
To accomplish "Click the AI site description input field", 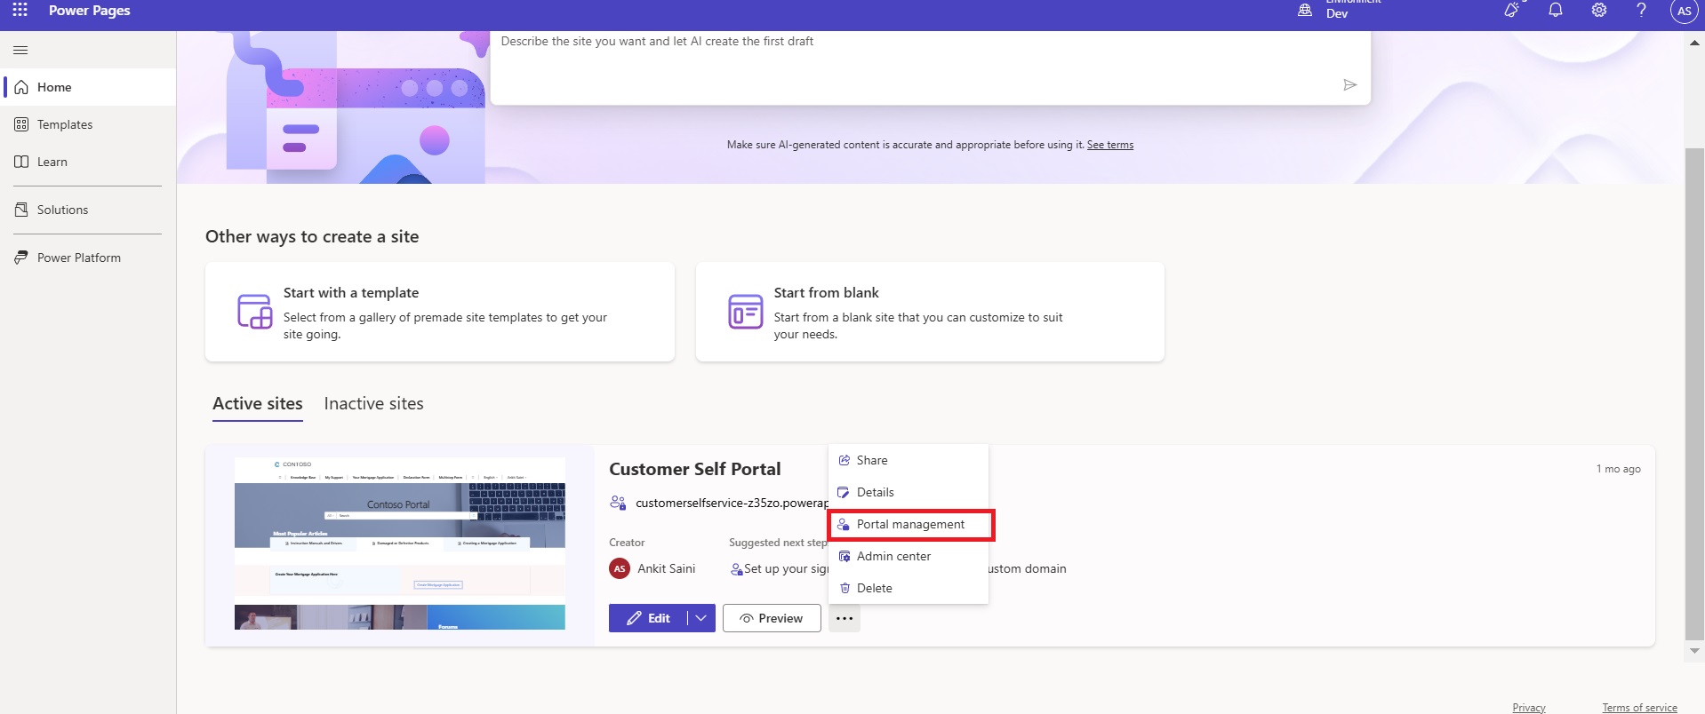I will click(916, 67).
